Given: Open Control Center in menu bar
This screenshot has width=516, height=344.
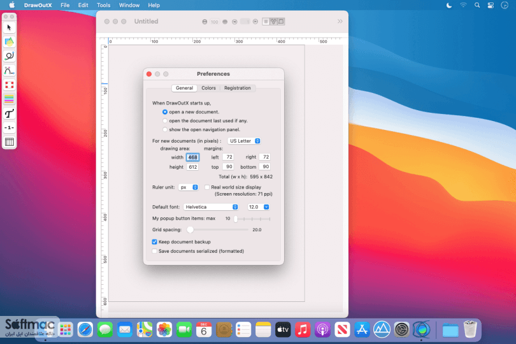Looking at the screenshot, I should pyautogui.click(x=491, y=5).
